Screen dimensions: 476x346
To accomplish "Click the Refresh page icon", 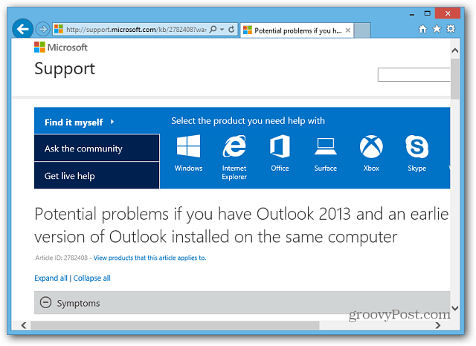I will (x=231, y=29).
